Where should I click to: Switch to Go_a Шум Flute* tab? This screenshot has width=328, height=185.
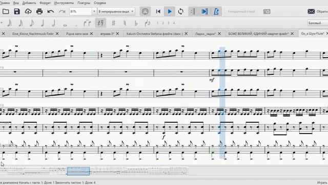pyautogui.click(x=313, y=33)
